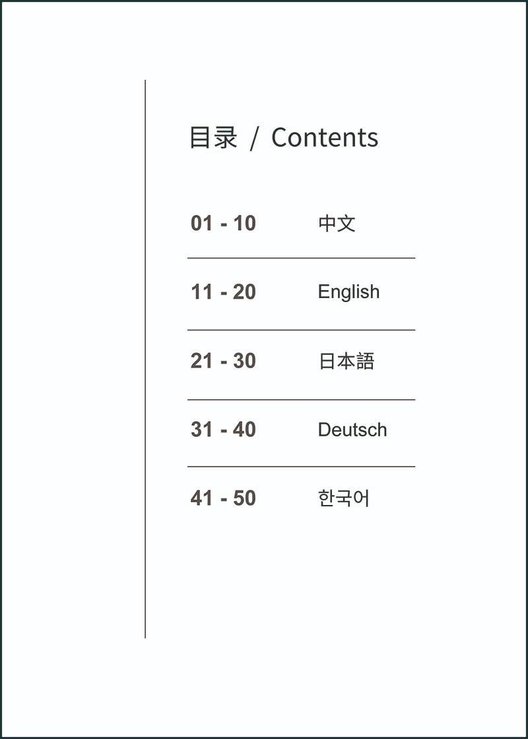This screenshot has height=739, width=528.
Task: Open the 한국어 section entry
Action: [343, 498]
